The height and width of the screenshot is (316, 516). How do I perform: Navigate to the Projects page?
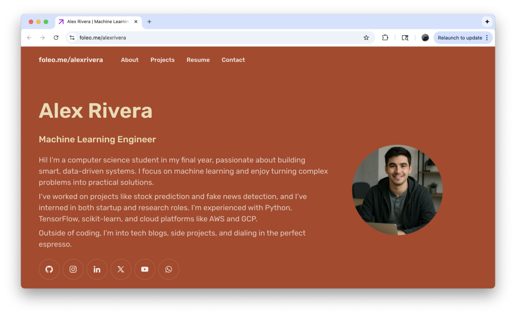click(x=162, y=60)
